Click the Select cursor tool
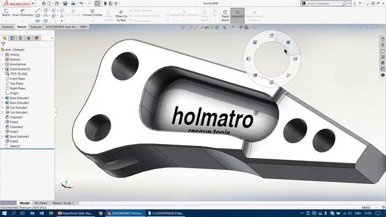The width and height of the screenshot is (386, 217). point(98,4)
